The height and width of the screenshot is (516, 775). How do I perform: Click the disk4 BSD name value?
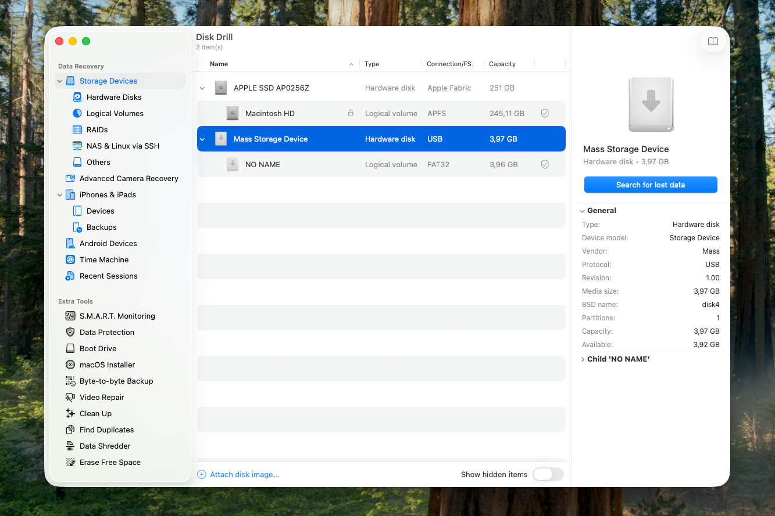711,304
